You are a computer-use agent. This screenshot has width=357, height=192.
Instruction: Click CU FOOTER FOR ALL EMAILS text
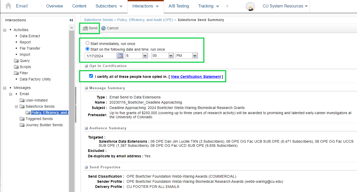pos(153,187)
